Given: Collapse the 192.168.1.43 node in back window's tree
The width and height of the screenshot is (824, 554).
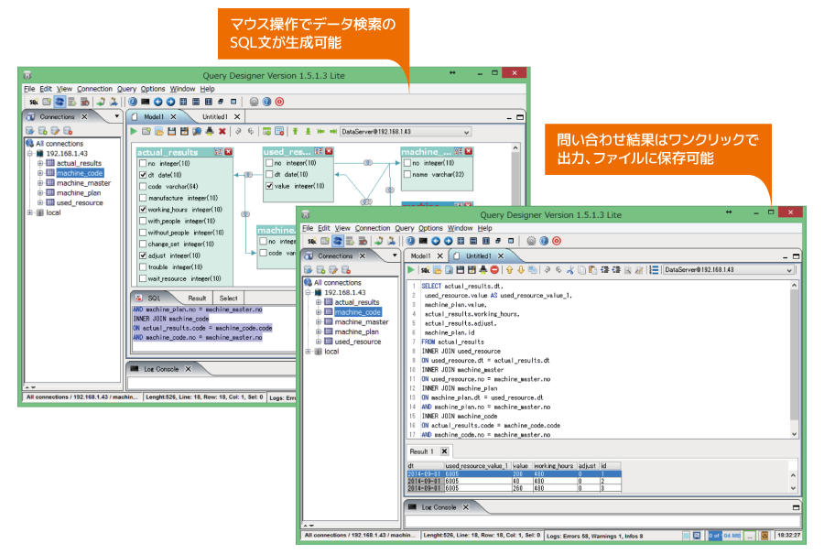Looking at the screenshot, I should coord(30,154).
